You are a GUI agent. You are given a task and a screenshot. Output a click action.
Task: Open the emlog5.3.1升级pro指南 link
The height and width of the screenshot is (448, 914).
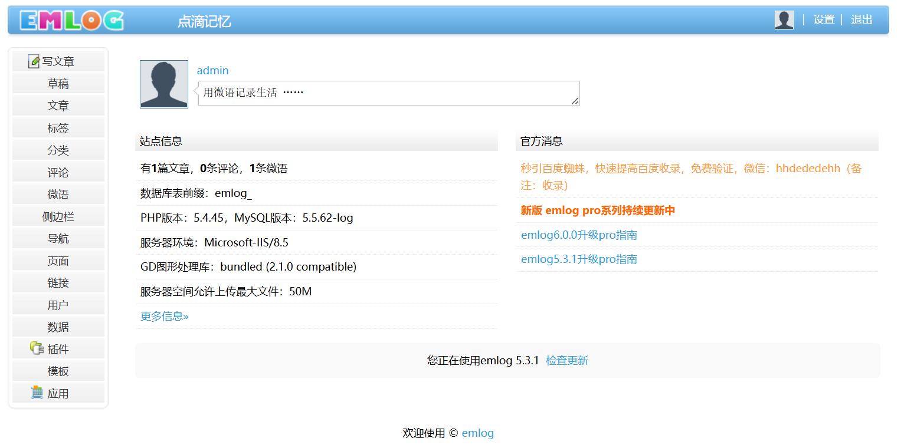[x=579, y=259]
